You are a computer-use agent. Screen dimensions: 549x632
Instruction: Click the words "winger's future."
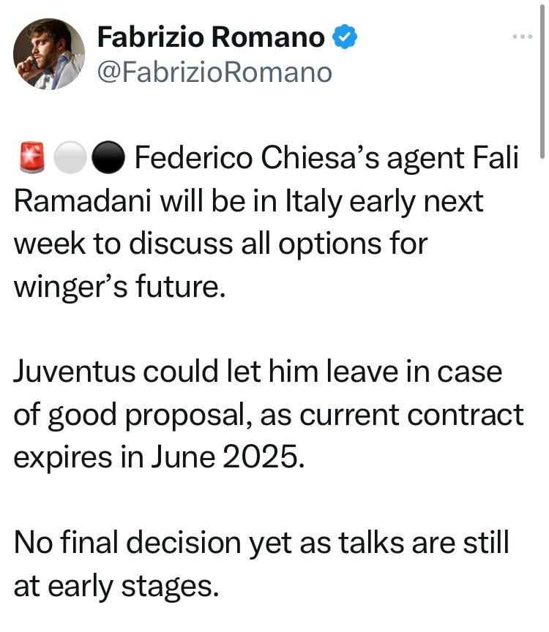click(119, 287)
